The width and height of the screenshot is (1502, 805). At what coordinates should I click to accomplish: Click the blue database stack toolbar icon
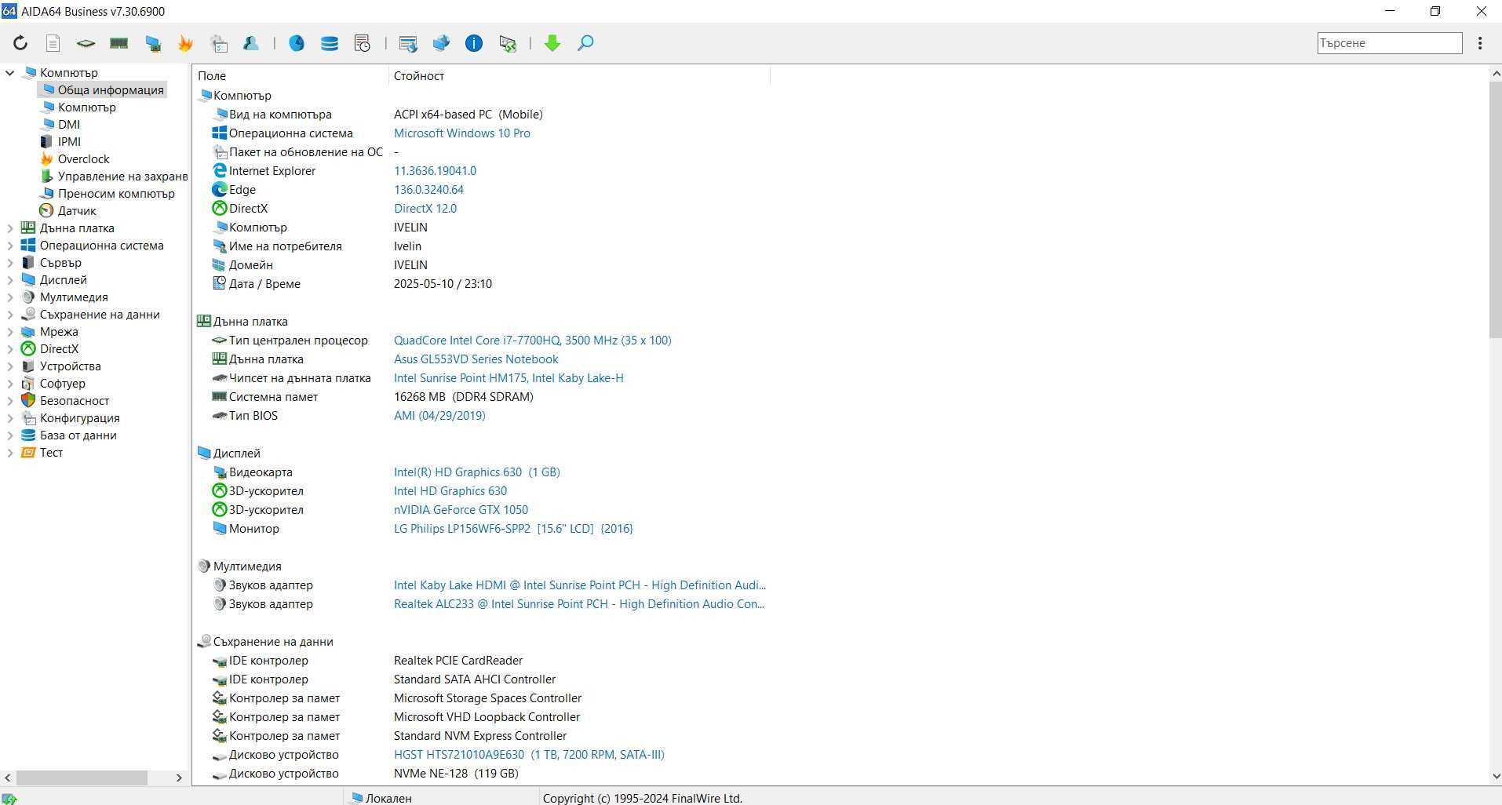pos(330,43)
